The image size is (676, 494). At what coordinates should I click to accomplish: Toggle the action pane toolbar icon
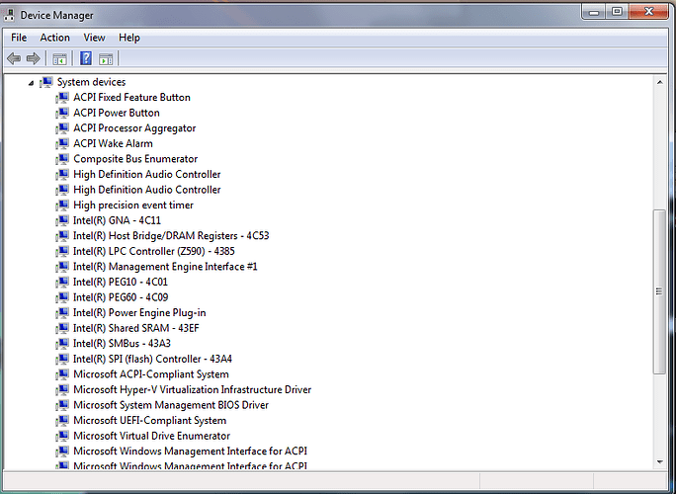106,58
